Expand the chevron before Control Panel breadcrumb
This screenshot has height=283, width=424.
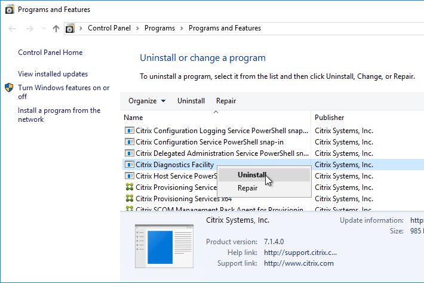pos(81,29)
